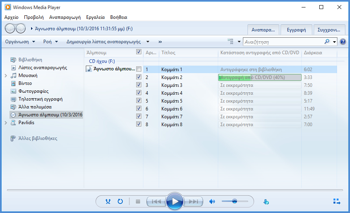
Task: Open the Αναπαραγωγή menu
Action: pyautogui.click(x=65, y=17)
